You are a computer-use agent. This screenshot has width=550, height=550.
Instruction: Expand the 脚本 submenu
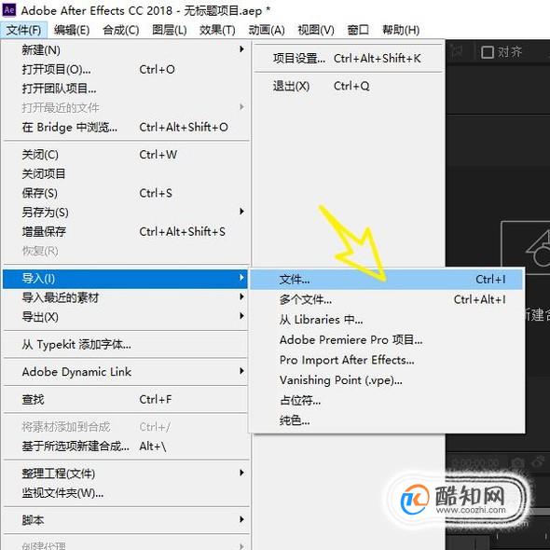[x=126, y=520]
